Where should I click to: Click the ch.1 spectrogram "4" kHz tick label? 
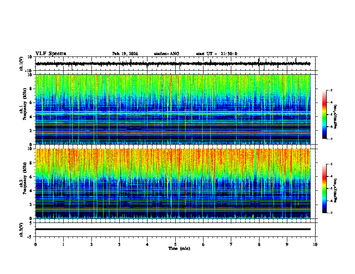tap(31, 117)
